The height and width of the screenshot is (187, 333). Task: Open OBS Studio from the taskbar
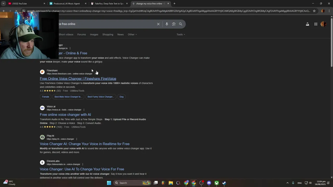(x=201, y=183)
